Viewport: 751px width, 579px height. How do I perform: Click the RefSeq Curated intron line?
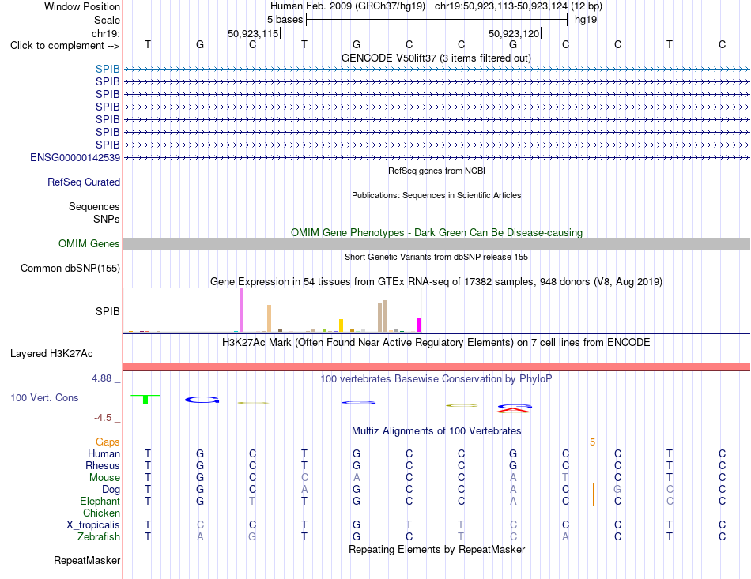click(436, 182)
